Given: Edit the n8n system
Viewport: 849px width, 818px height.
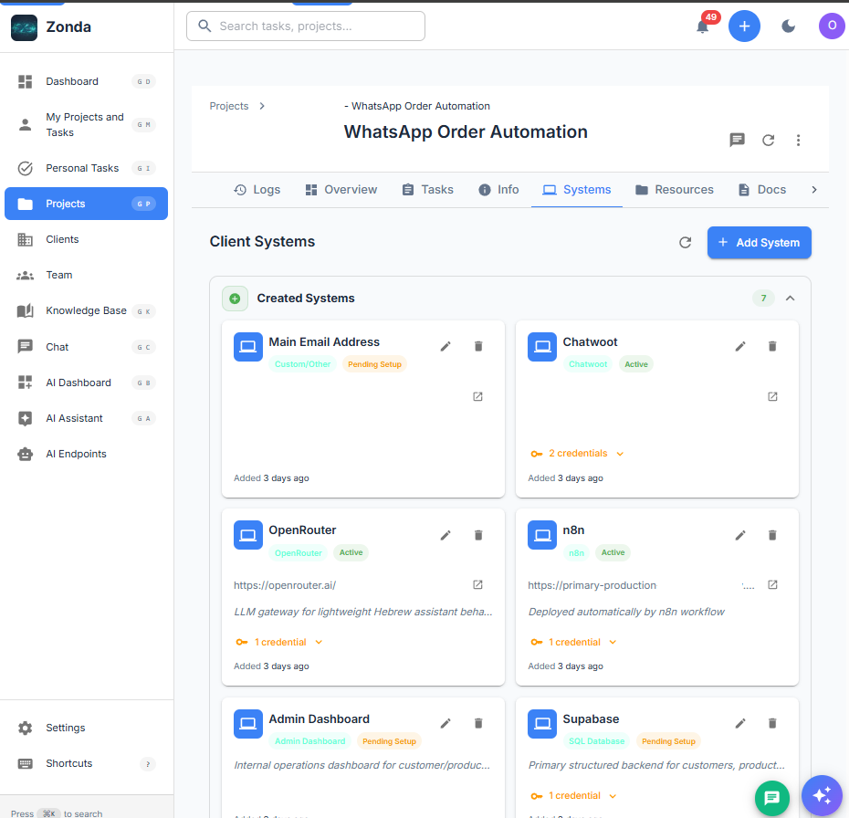Looking at the screenshot, I should point(740,535).
